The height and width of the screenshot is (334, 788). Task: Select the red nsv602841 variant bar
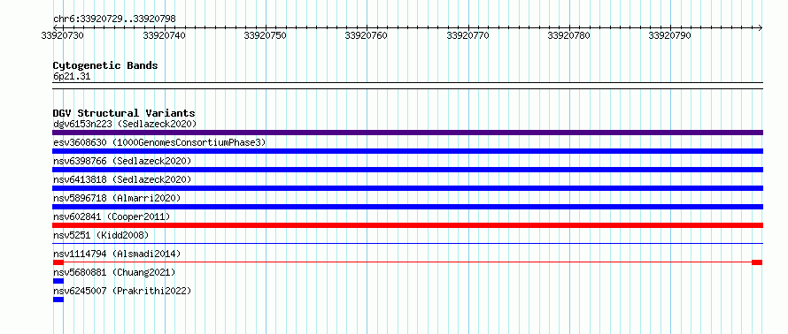(407, 225)
